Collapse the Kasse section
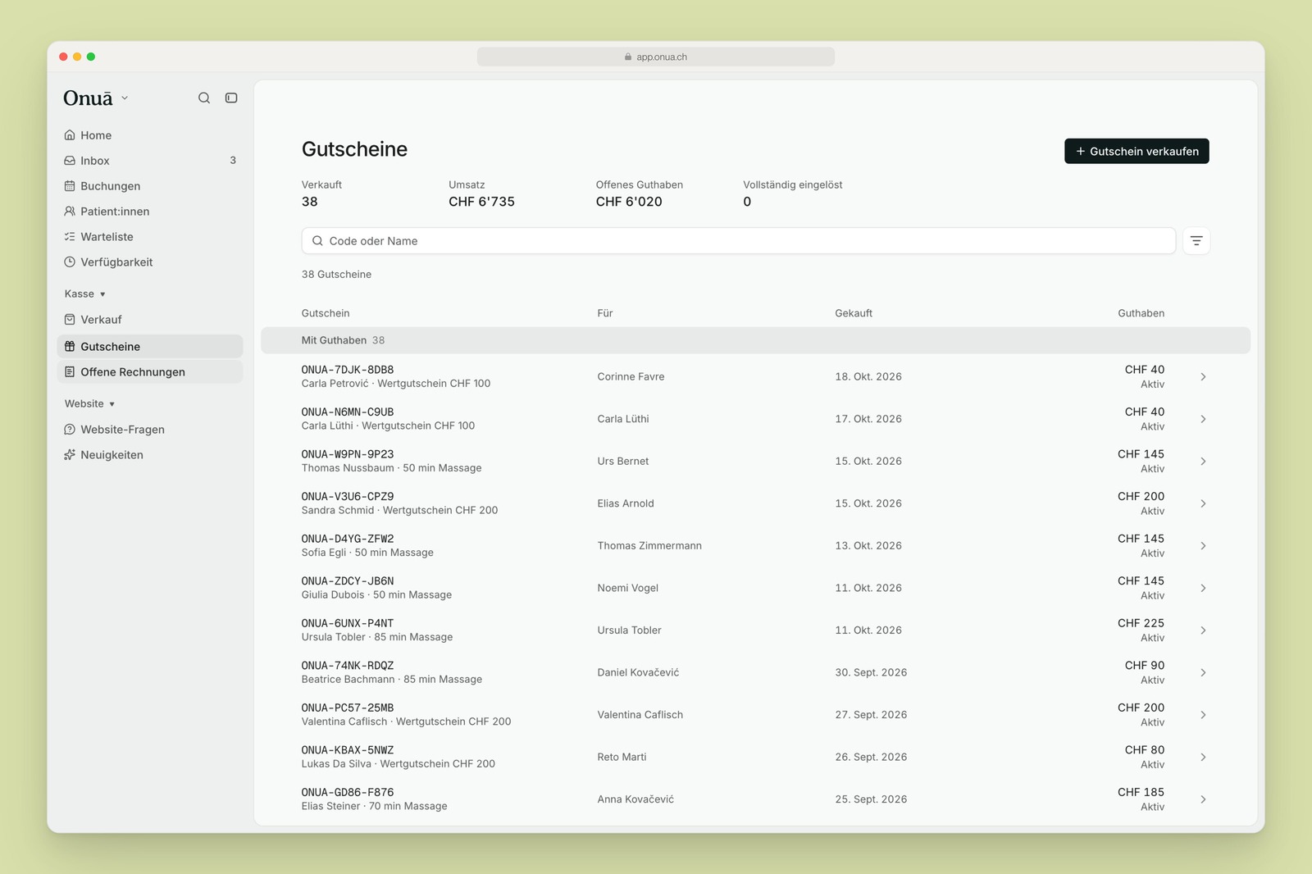1312x874 pixels. [85, 294]
